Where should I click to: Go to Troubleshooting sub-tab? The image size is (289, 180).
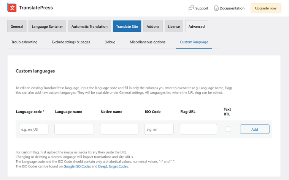click(x=24, y=42)
